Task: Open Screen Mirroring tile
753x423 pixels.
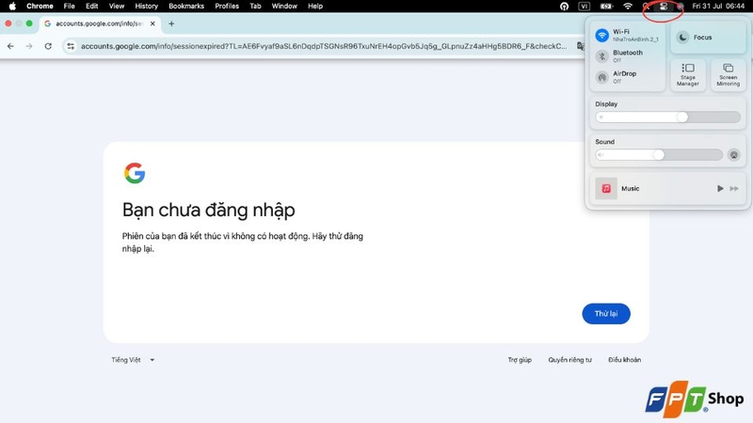Action: pos(728,75)
